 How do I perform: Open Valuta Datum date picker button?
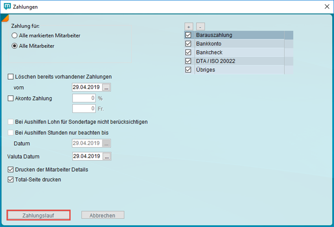[x=106, y=156]
